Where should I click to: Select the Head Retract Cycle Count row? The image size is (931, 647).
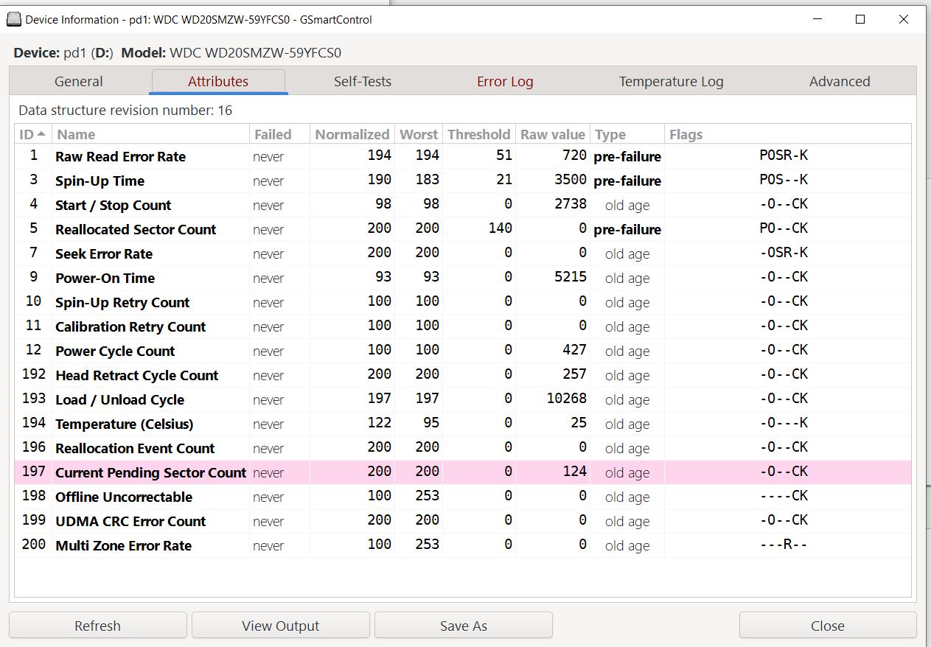click(x=463, y=375)
